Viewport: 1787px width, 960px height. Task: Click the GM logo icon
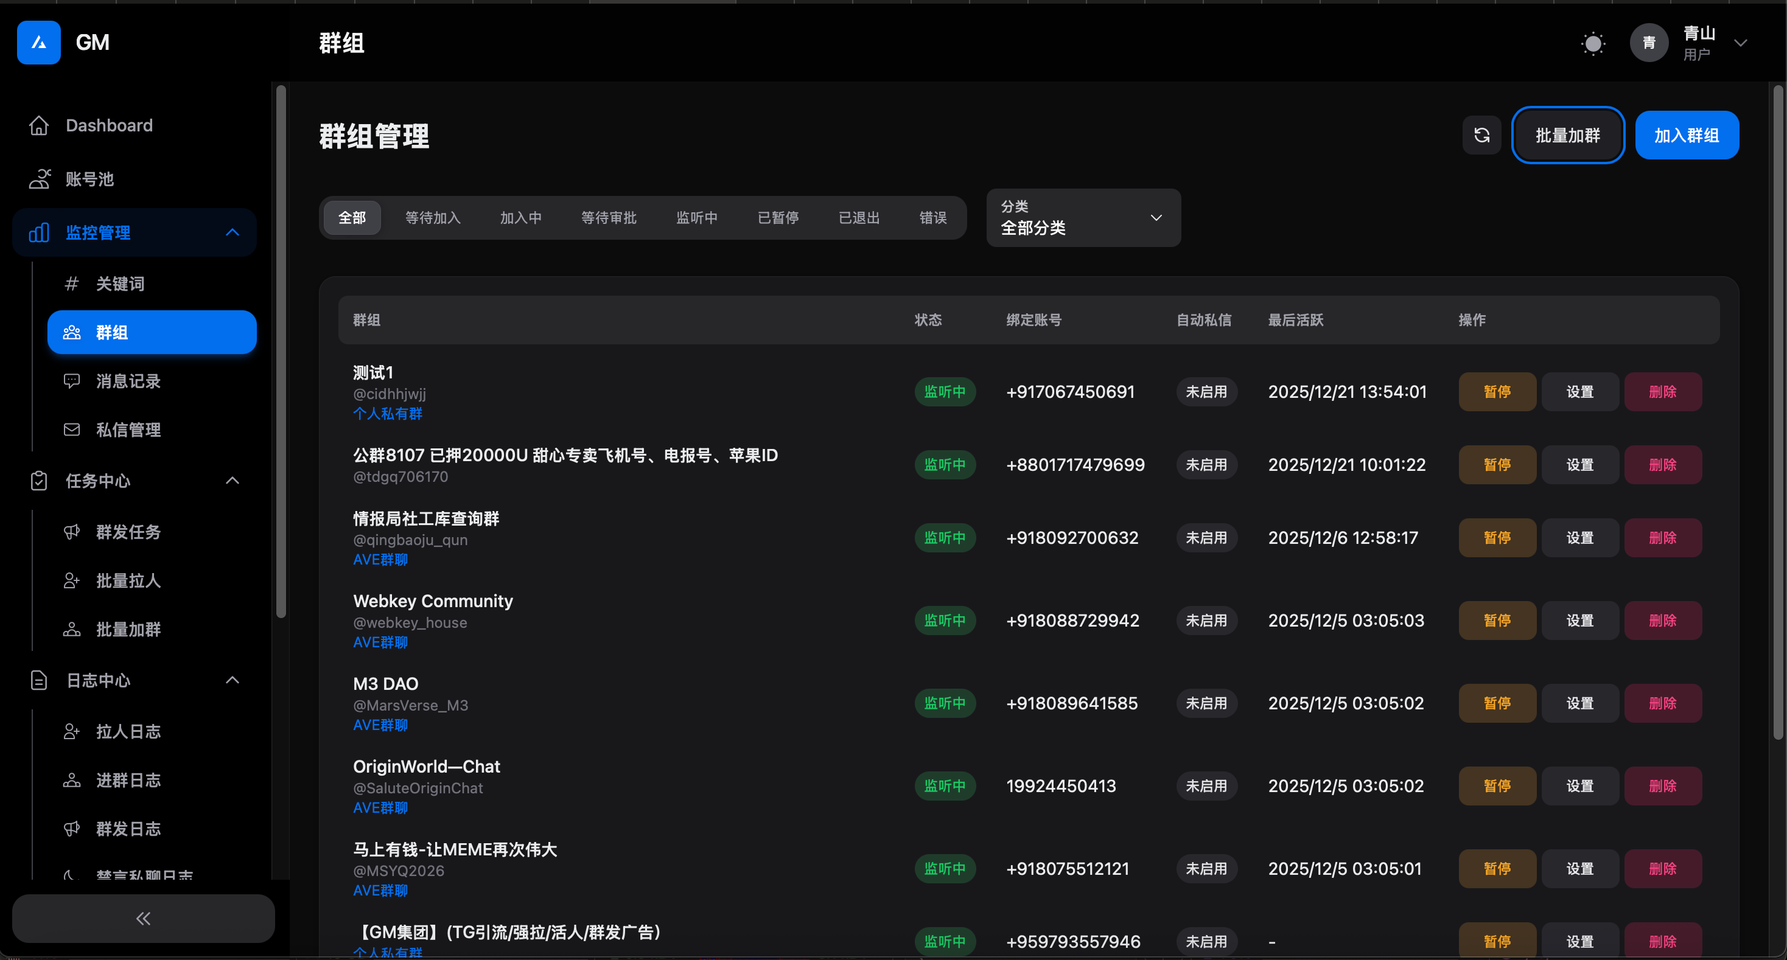point(39,43)
